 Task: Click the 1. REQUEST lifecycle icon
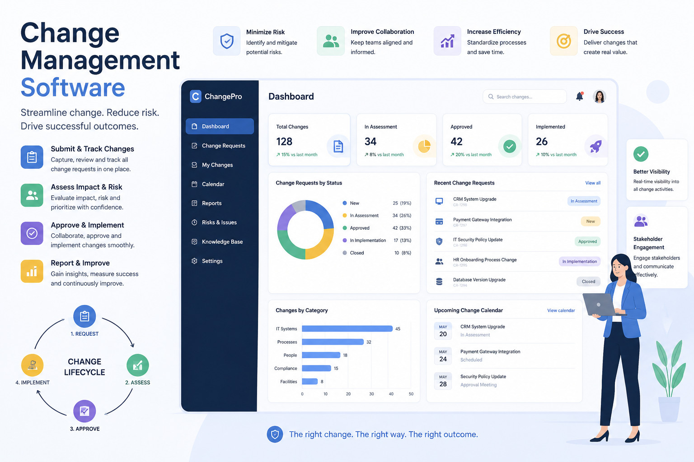pos(84,316)
